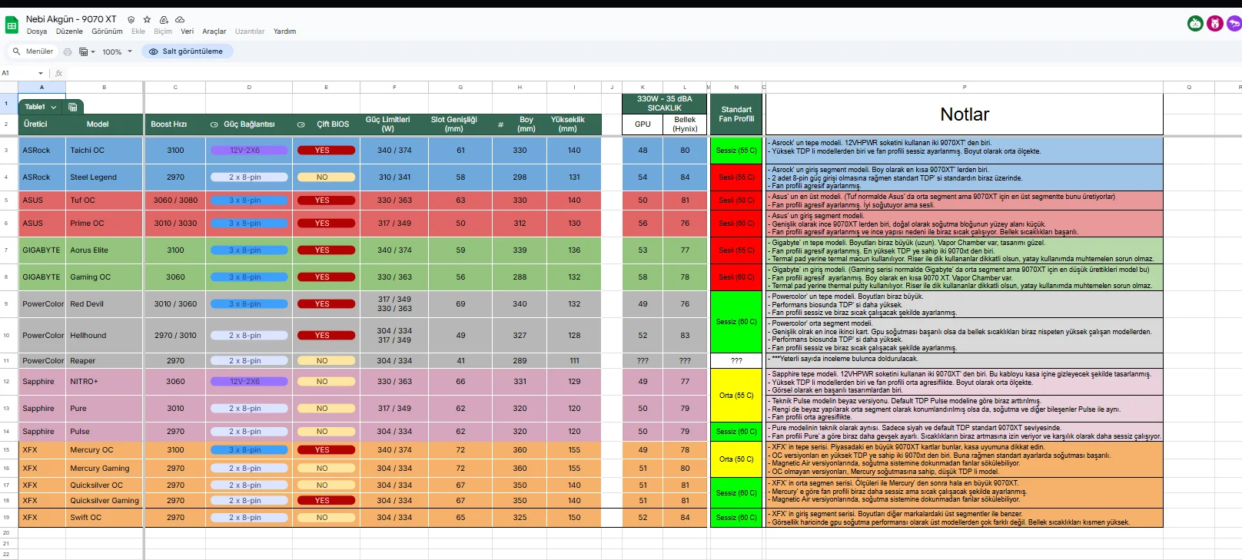Click the Menüler search button
1242x560 pixels.
tap(33, 51)
